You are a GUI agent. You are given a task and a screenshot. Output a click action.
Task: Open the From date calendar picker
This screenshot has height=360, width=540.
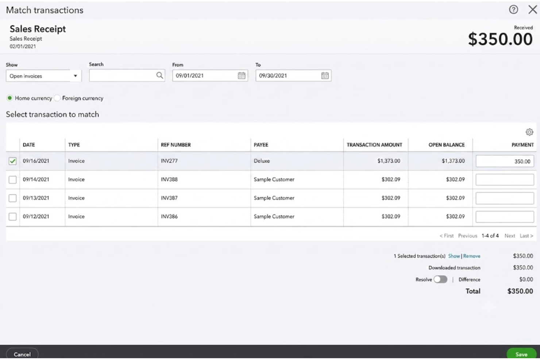click(242, 76)
